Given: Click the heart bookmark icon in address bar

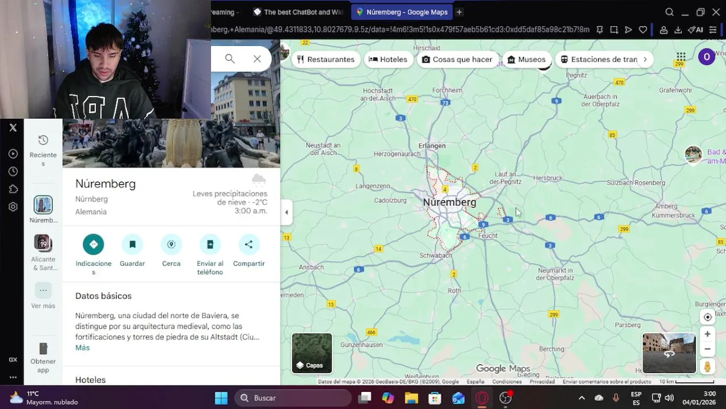Looking at the screenshot, I should pos(642,30).
